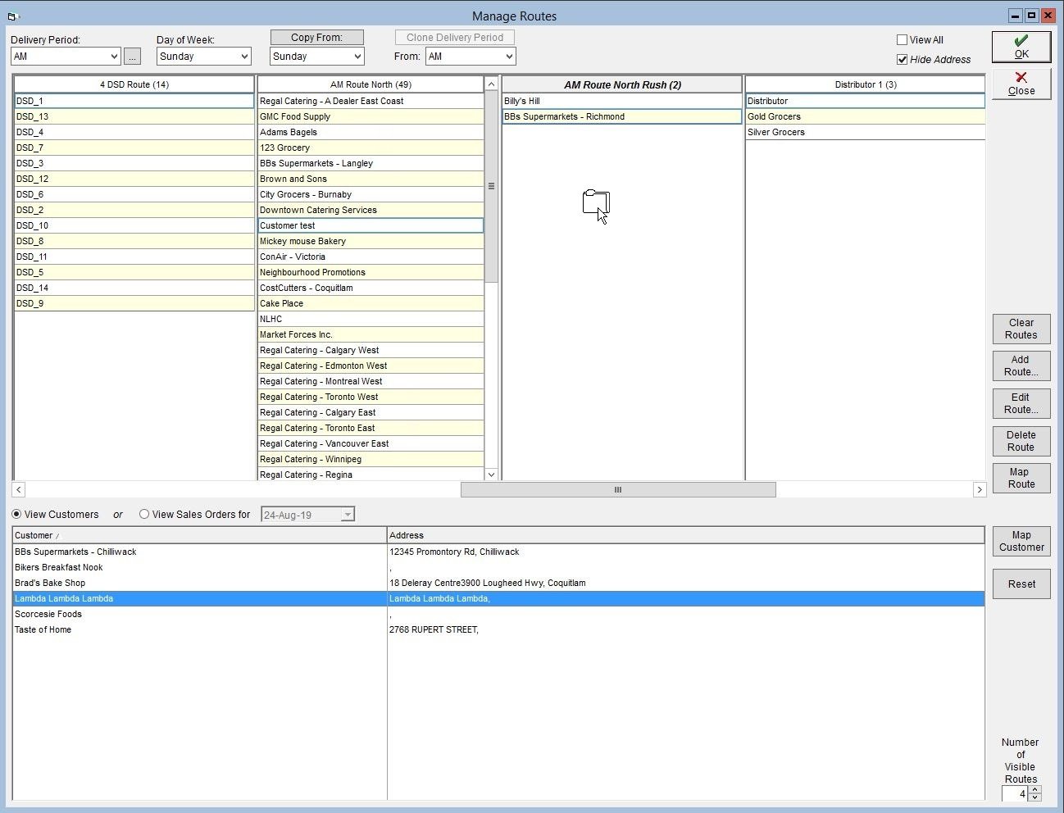Click the OK button with green checkmark
1064x813 pixels.
1021,47
